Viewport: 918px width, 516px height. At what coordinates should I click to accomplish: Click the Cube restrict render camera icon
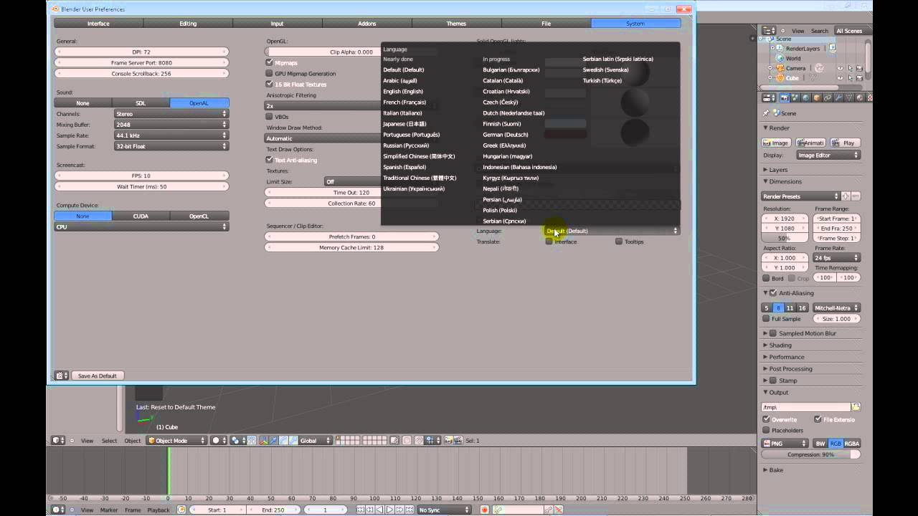point(859,77)
